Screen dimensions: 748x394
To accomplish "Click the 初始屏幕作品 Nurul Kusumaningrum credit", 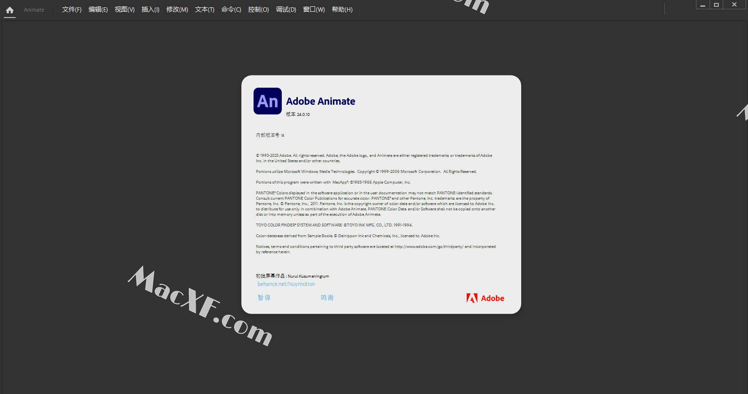I will point(292,276).
